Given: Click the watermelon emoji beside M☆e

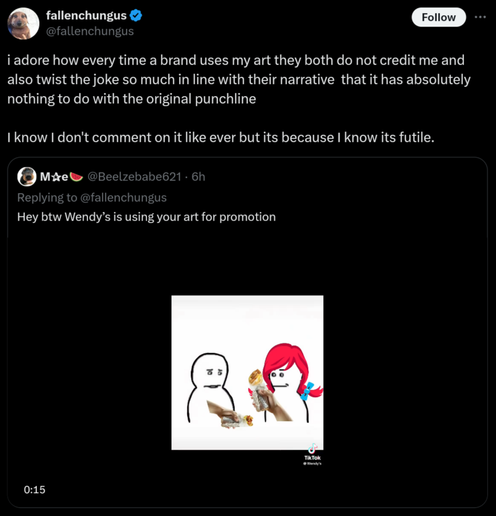Looking at the screenshot, I should coord(77,177).
